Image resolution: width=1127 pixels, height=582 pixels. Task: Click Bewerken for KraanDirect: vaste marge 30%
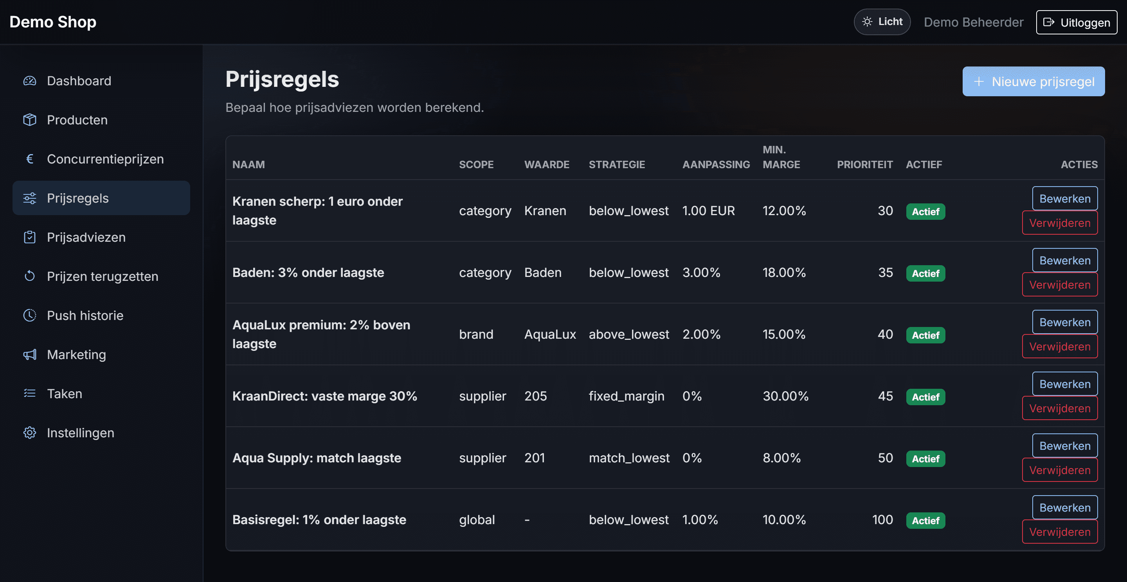point(1065,384)
